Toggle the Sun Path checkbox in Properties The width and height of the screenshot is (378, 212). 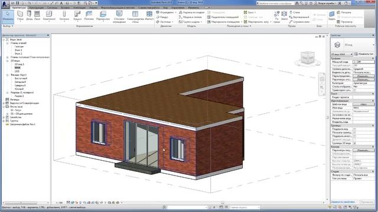click(x=354, y=90)
